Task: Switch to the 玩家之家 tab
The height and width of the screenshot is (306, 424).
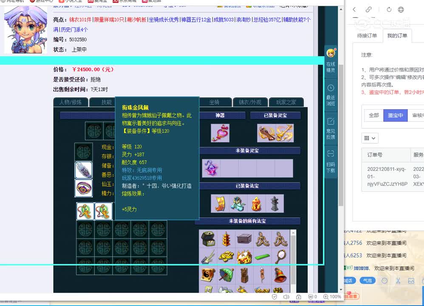Action: pyautogui.click(x=286, y=102)
